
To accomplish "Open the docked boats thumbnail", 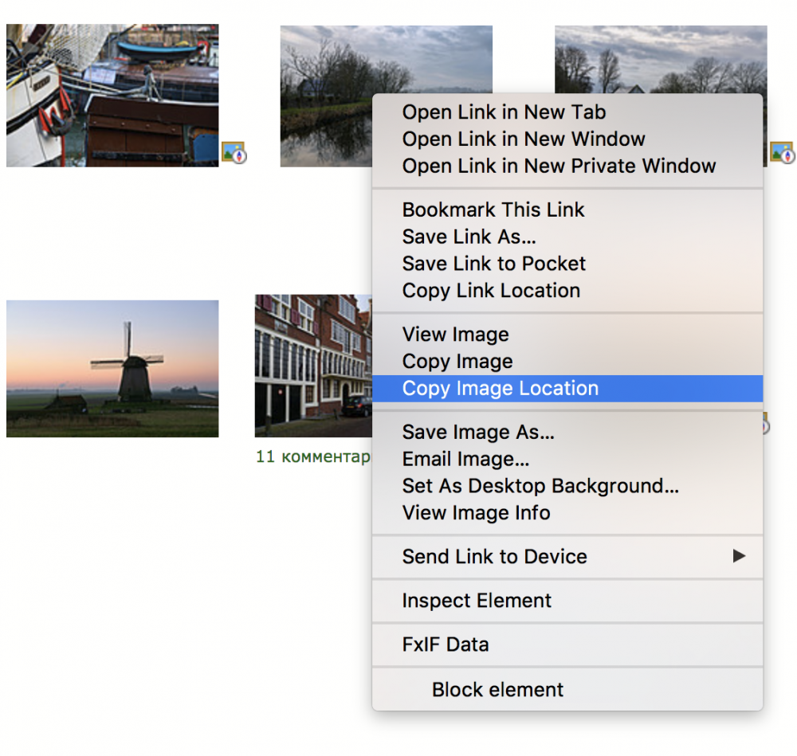I will pos(112,96).
